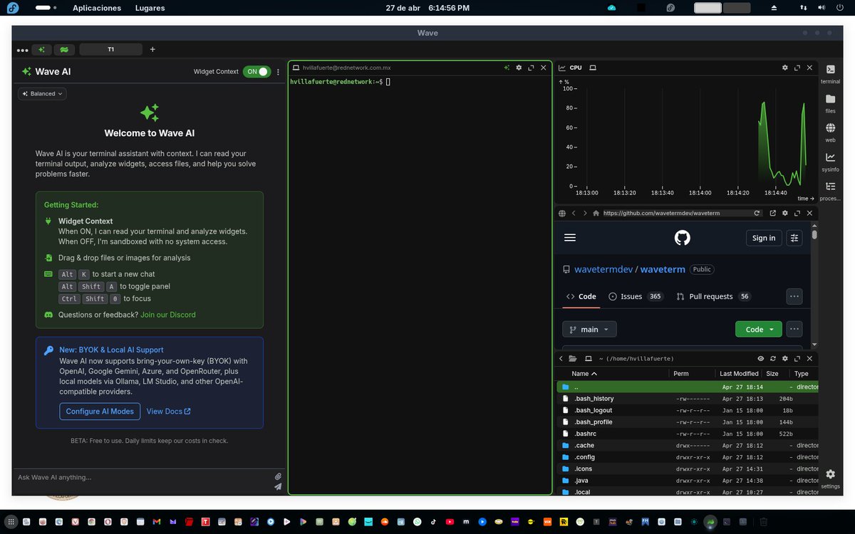The image size is (855, 534).
Task: Magnify the CPU graph block
Action: coord(797,68)
